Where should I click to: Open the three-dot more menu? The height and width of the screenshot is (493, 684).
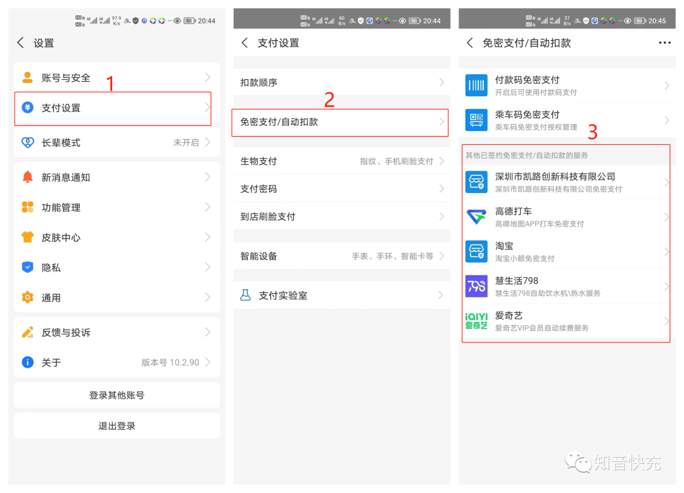[664, 42]
